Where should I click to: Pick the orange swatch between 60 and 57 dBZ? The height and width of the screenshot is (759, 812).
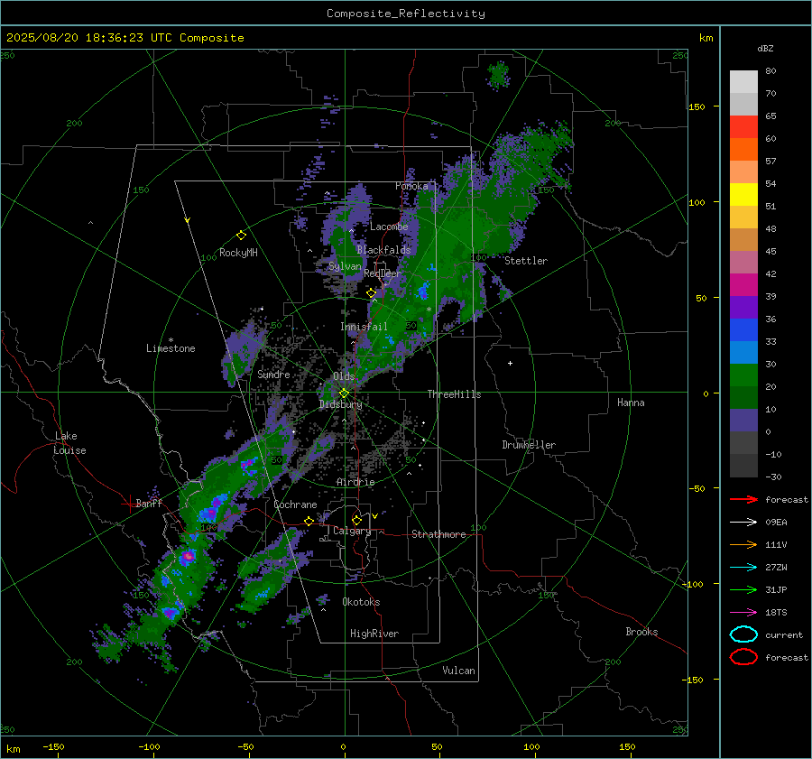743,150
